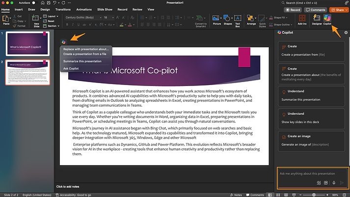Save the presentation from title bar

pyautogui.click(x=49, y=3)
